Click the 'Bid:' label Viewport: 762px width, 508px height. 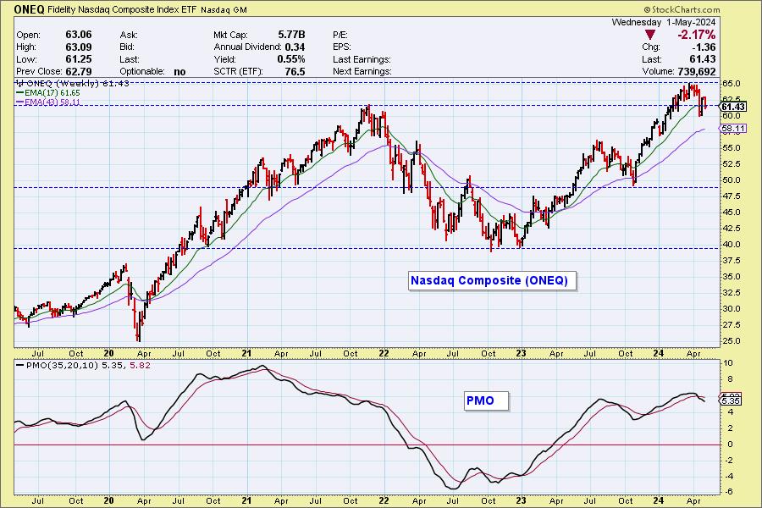(x=129, y=47)
